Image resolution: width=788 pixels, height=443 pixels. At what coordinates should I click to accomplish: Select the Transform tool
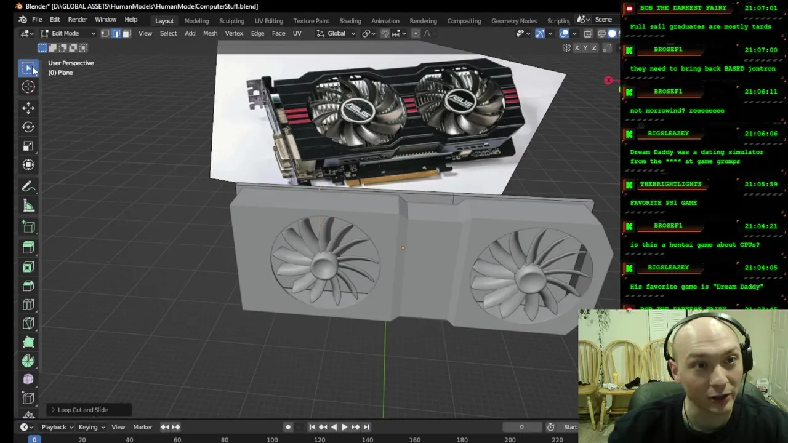pos(28,165)
